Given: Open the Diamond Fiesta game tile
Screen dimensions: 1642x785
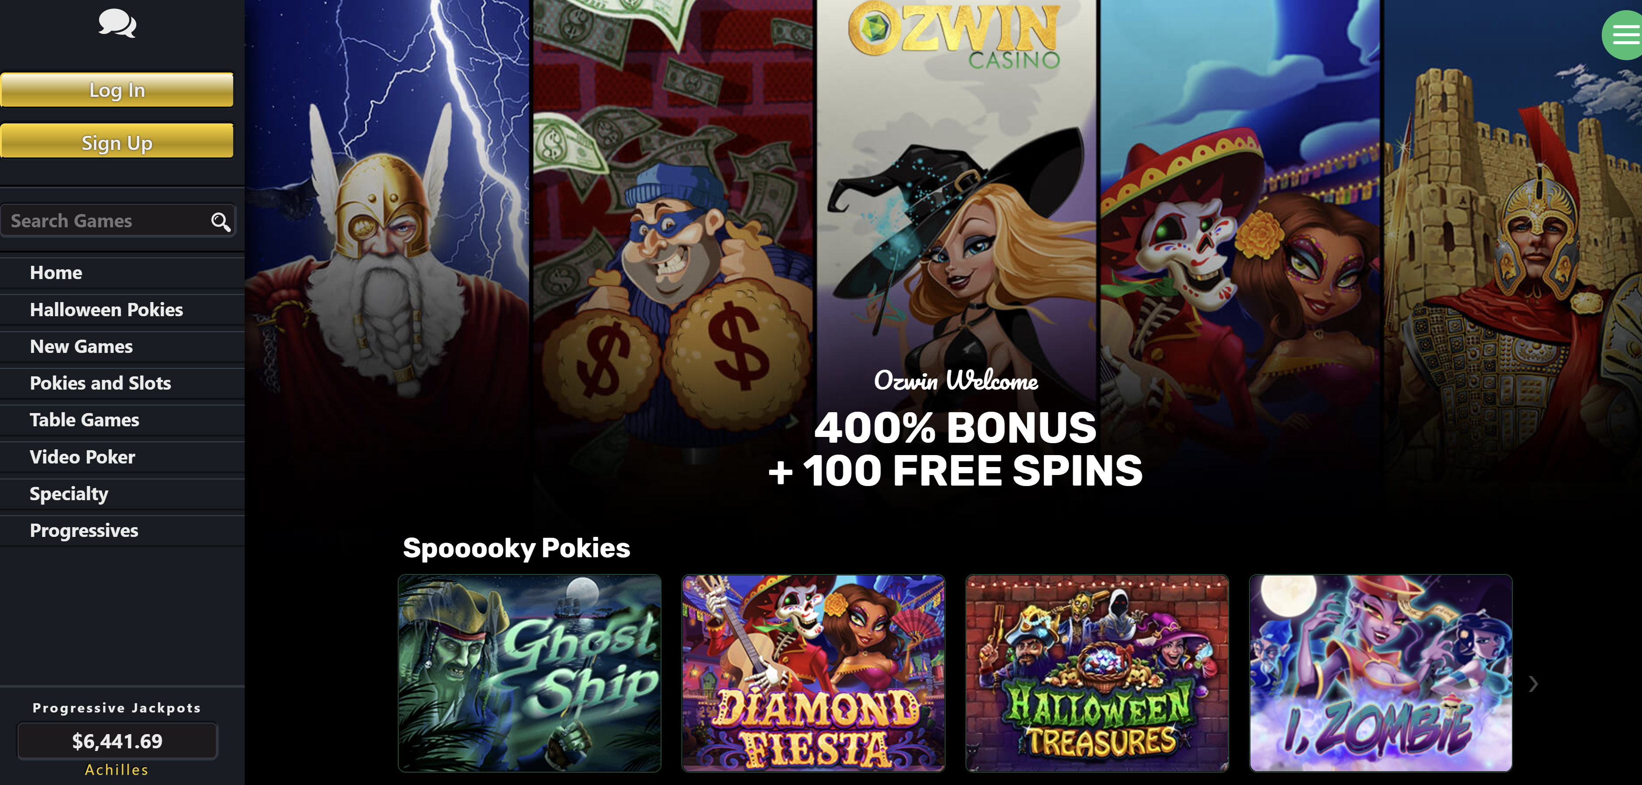Looking at the screenshot, I should 813,674.
